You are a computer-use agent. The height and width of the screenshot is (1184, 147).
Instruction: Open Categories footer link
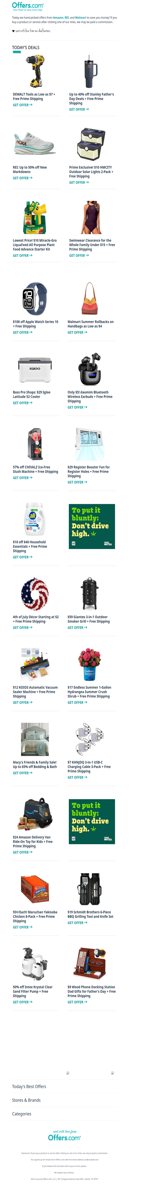[x=22, y=1114]
